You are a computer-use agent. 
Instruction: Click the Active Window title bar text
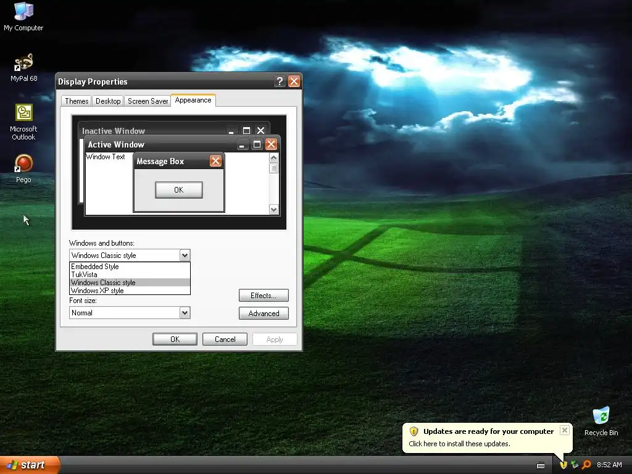point(116,144)
